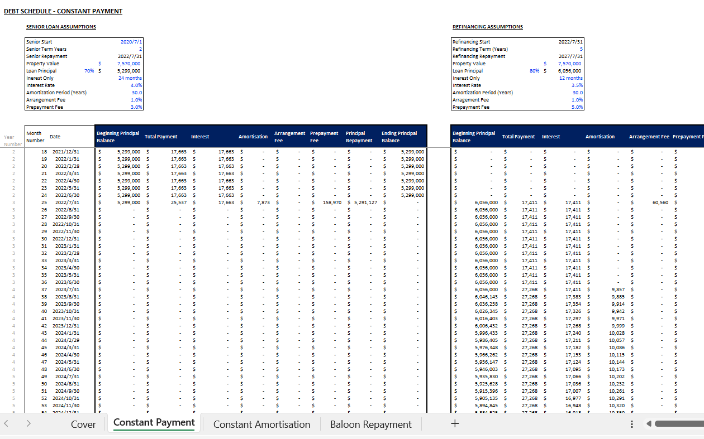Select the 60,560 arrangement fee cell

tap(660, 202)
